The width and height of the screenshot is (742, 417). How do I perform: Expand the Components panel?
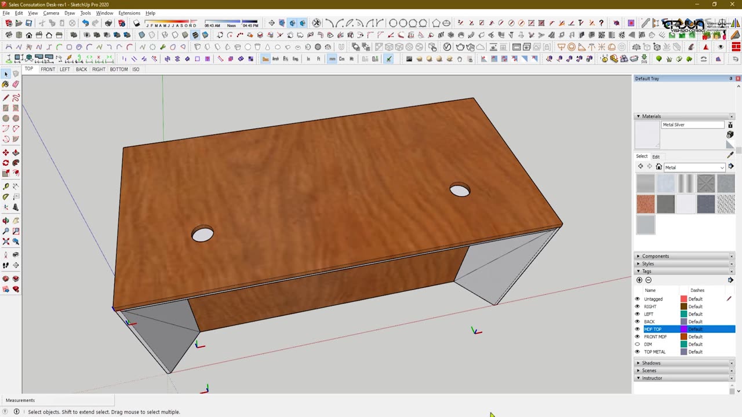pos(638,256)
